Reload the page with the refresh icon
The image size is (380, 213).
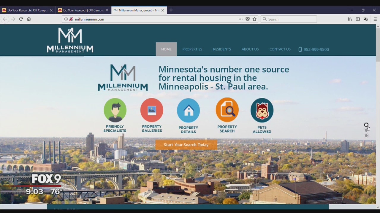21,19
